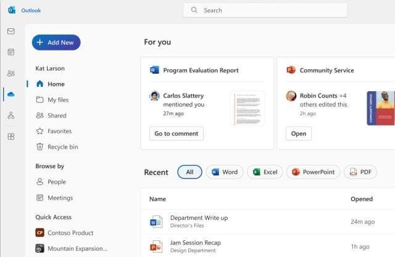Filter recent files by Word
The height and width of the screenshot is (257, 395).
point(225,173)
